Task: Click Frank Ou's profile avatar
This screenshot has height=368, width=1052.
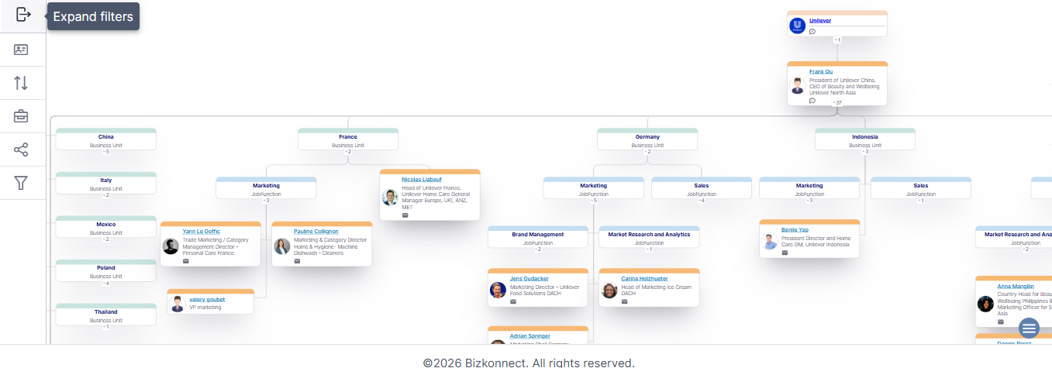Action: 798,85
